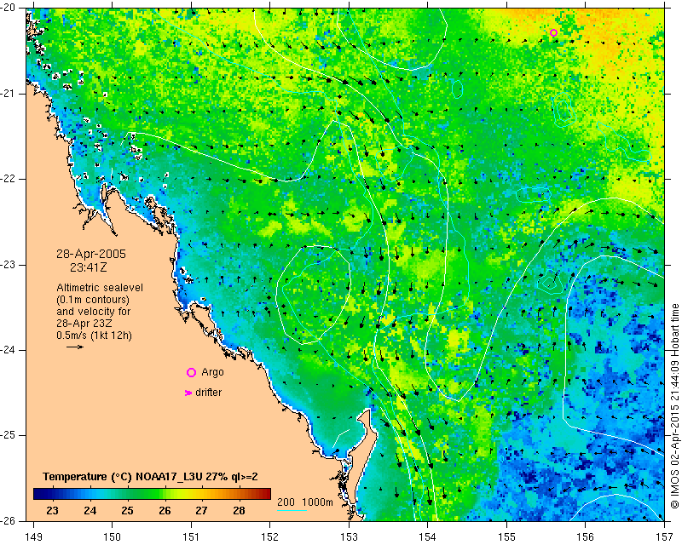Click the 'drifter' legend label
682x545 pixels.
point(208,393)
